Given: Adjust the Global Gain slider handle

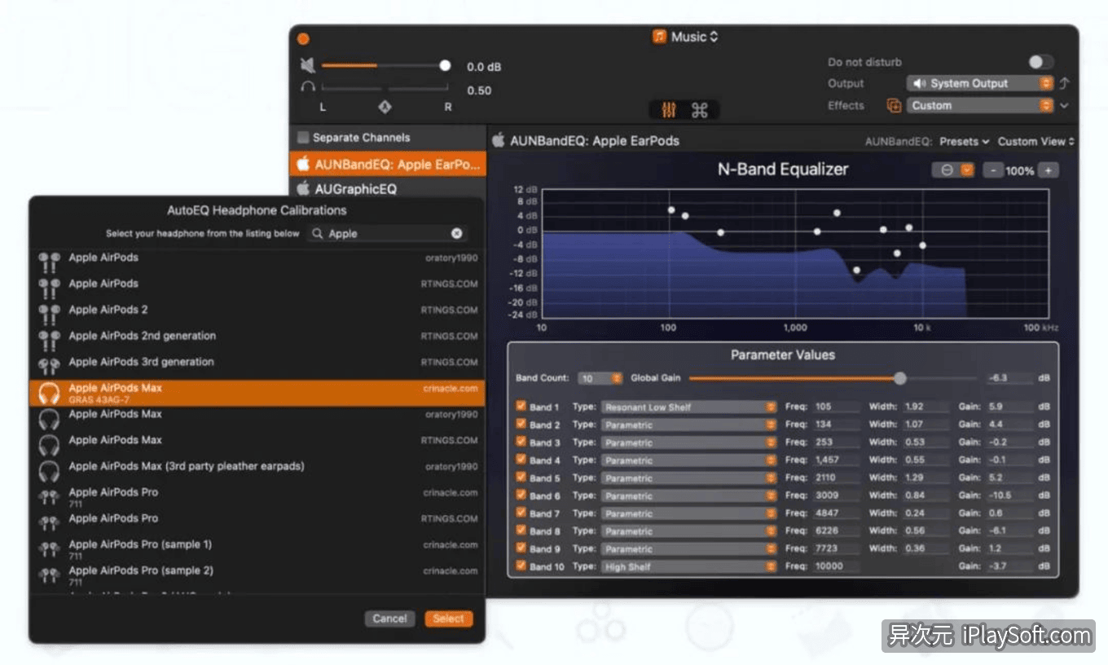Looking at the screenshot, I should click(899, 378).
